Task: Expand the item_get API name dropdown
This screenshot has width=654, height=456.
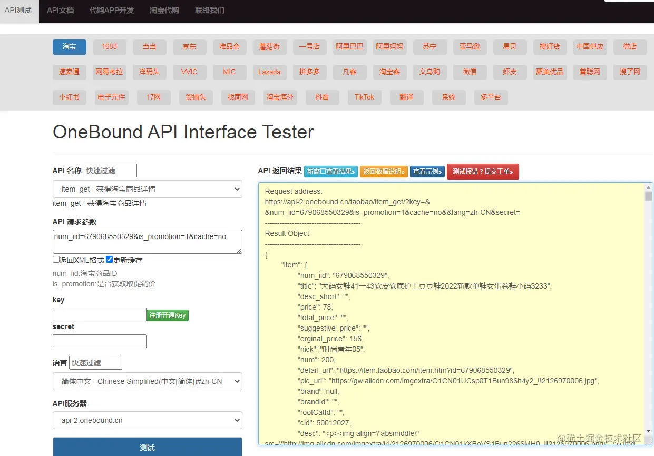Action: 148,189
